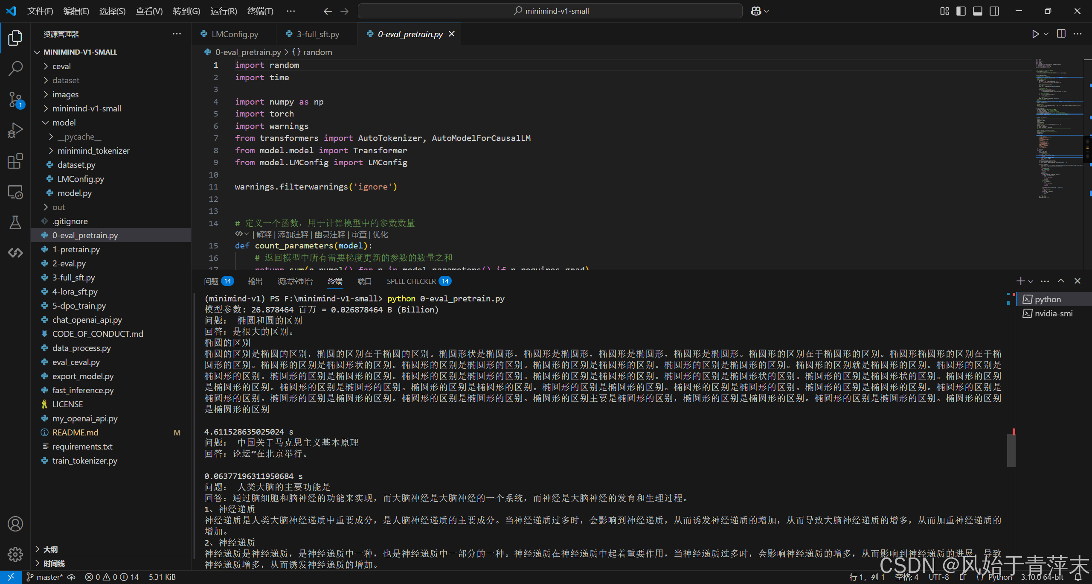This screenshot has height=584, width=1092.
Task: Click 解释 code lens action
Action: (x=264, y=235)
